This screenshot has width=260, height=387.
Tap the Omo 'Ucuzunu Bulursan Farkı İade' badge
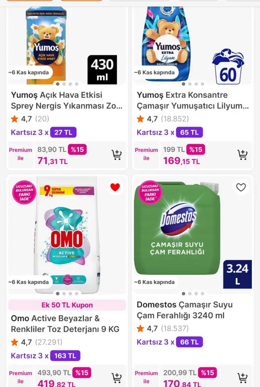pos(25,192)
